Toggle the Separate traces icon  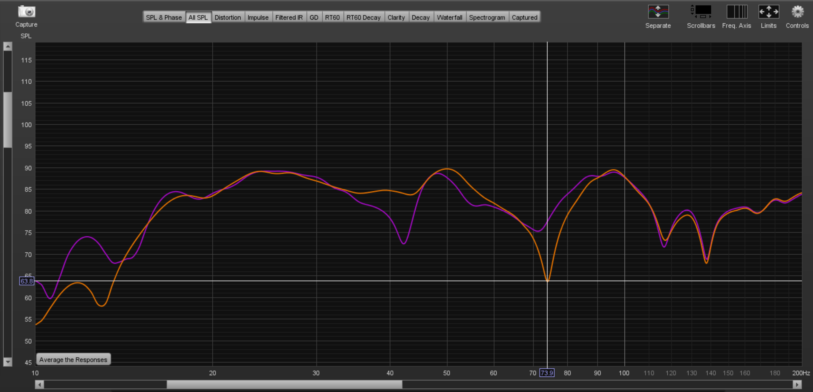[x=658, y=12]
